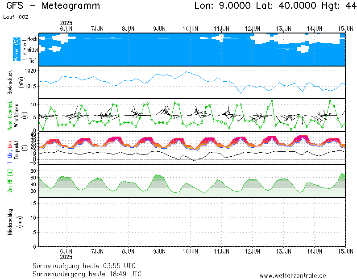Click the 1020 hPa pressure tick
357x279 pixels.
[30, 71]
